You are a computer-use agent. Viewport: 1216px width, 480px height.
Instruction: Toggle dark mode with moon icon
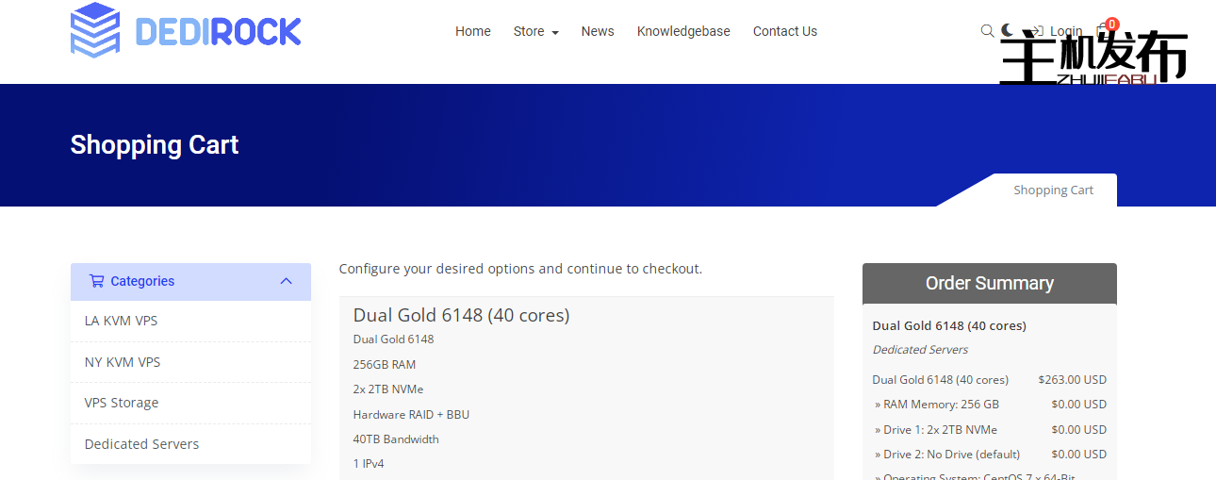pos(1008,31)
